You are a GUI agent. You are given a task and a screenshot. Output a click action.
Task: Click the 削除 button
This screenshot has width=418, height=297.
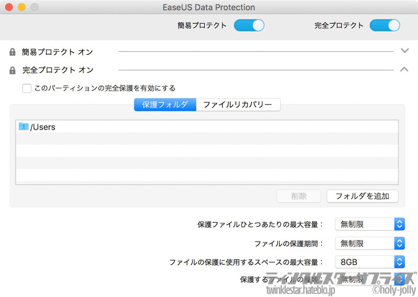299,196
